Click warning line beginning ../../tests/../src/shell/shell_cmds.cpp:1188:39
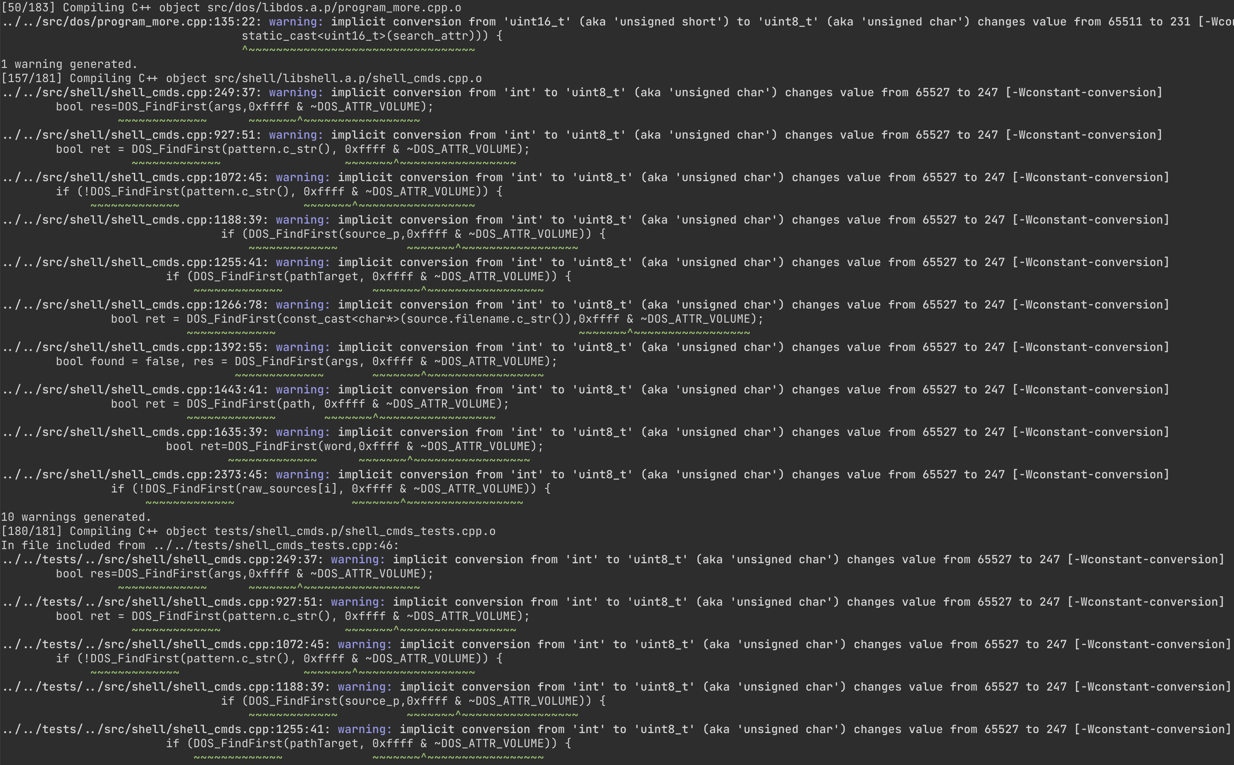Image resolution: width=1234 pixels, height=765 pixels. point(616,688)
